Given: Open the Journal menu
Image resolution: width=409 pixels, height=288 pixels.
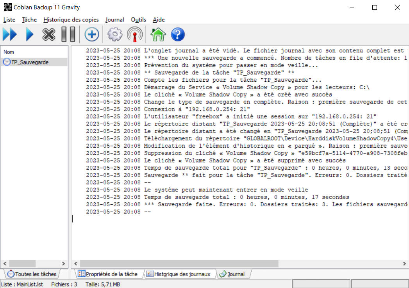Looking at the screenshot, I should point(115,20).
